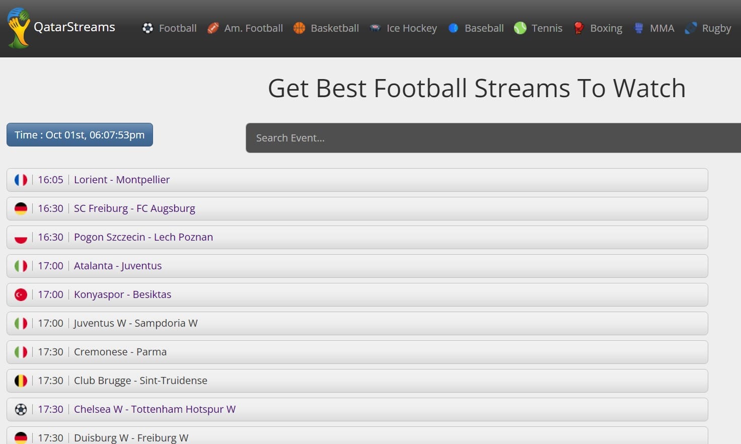Open Konyaspor - Besiktas event
This screenshot has width=741, height=444.
click(x=122, y=294)
